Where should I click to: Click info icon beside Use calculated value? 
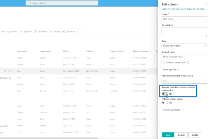188,63
